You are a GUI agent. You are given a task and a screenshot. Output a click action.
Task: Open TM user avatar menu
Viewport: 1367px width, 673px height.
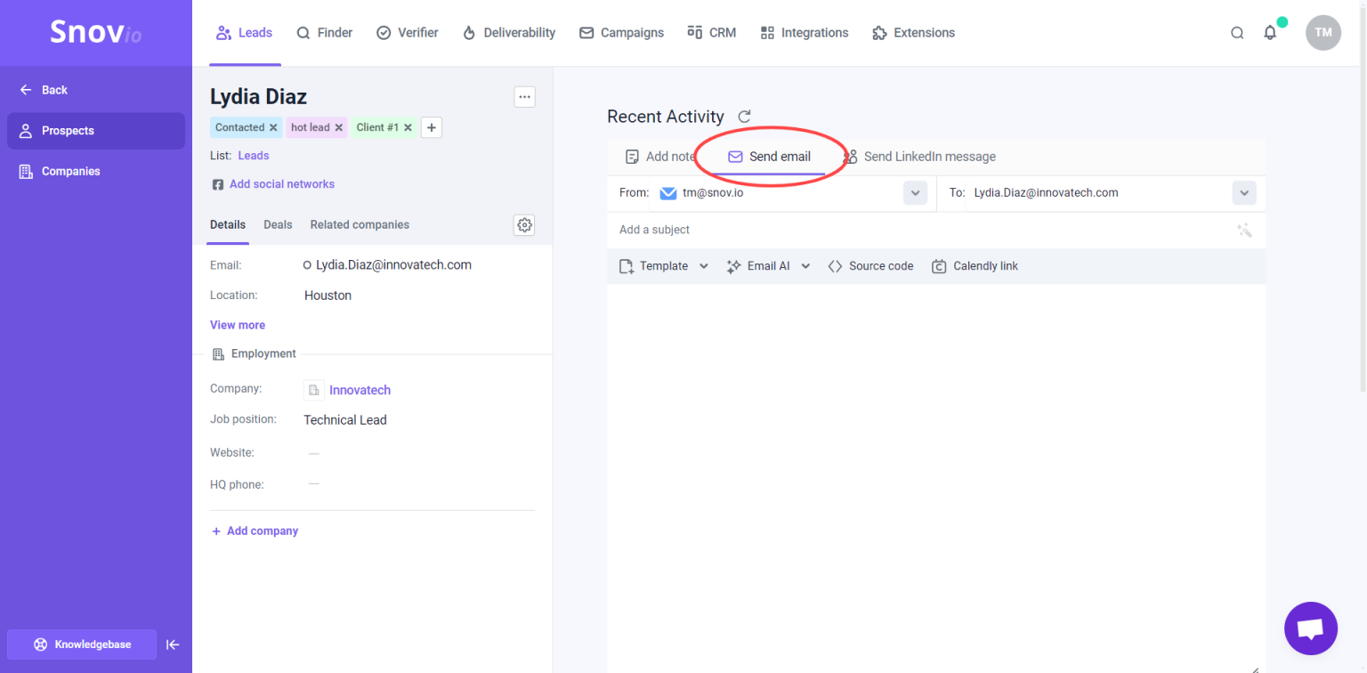[x=1323, y=33]
